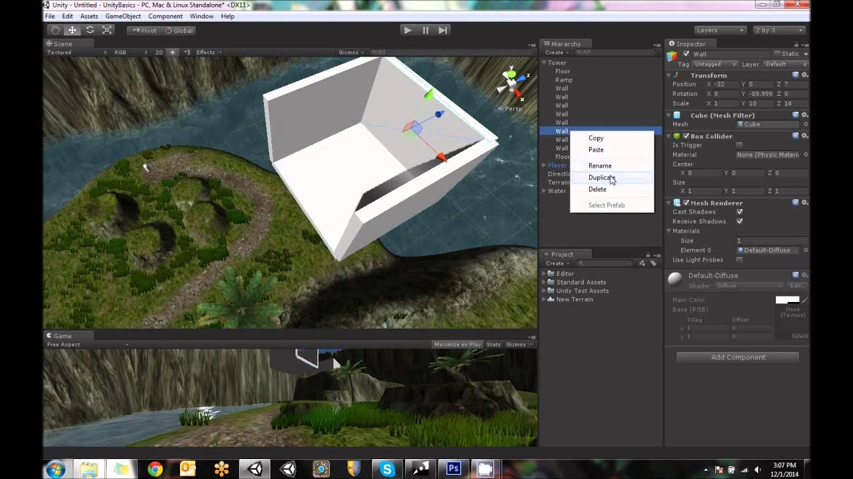The image size is (853, 479).
Task: Click the Position X field
Action: coord(724,84)
